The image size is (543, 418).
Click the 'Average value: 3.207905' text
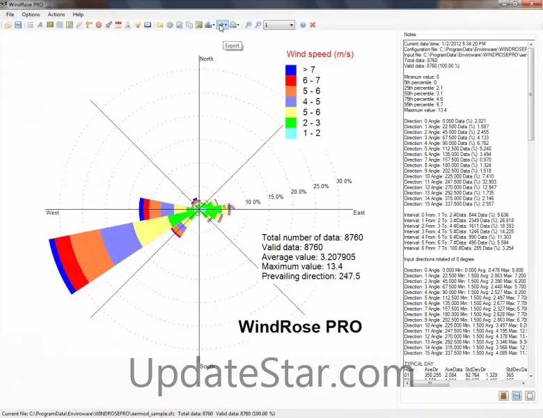tap(308, 257)
